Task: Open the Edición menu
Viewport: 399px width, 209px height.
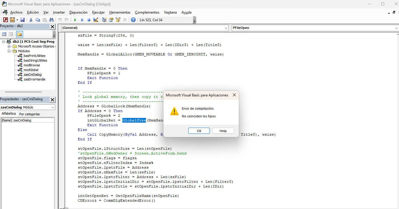Action: coord(33,12)
